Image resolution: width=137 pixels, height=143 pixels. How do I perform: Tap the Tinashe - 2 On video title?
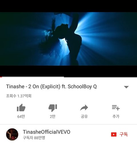[51, 86]
